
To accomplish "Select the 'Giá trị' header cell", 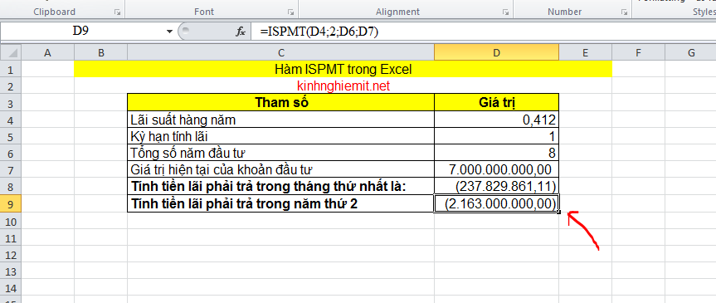I will pos(496,102).
